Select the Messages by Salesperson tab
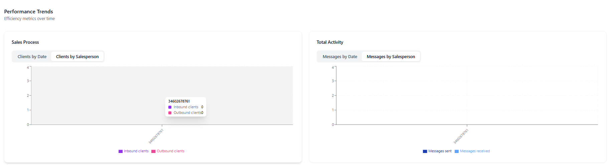 pos(391,56)
